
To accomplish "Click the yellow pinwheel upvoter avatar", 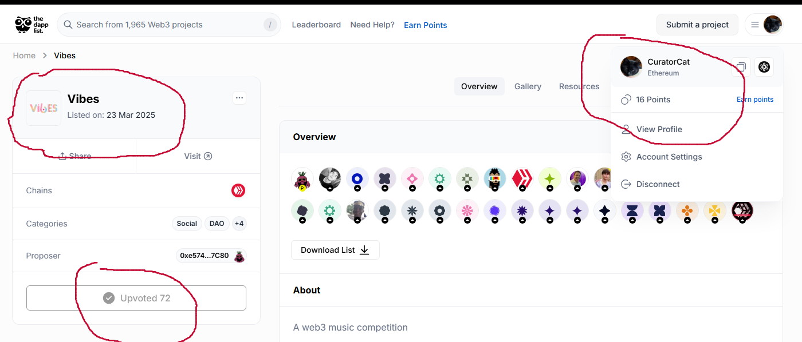I will [715, 211].
